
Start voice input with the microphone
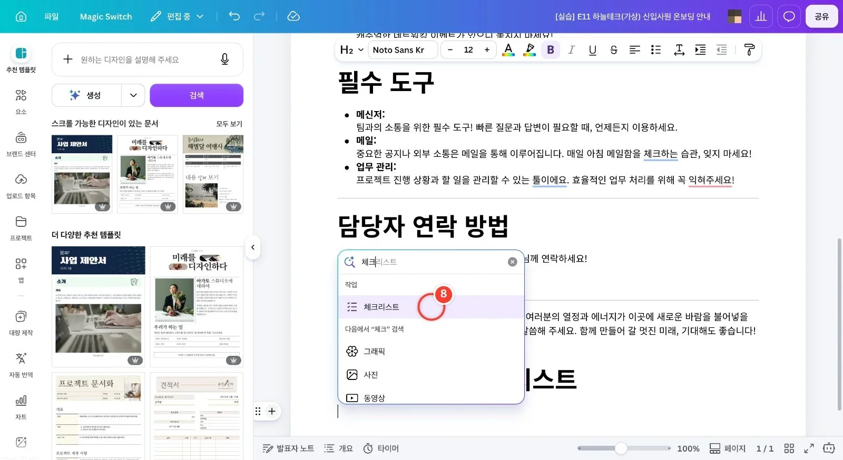224,59
